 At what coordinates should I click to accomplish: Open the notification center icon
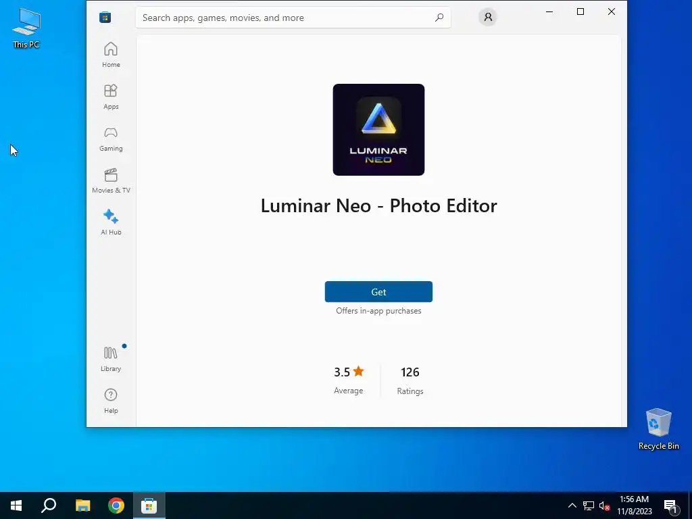[x=671, y=506]
